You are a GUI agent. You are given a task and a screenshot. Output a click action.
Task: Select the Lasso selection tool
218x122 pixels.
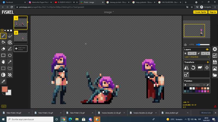coord(10,68)
